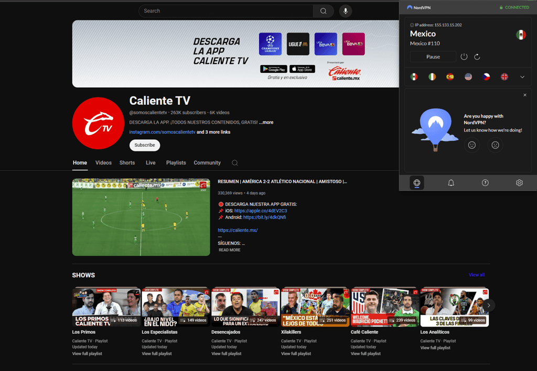Screen dimensions: 537x371
Task: Close the NordVPN feedback card
Action: tap(525, 95)
